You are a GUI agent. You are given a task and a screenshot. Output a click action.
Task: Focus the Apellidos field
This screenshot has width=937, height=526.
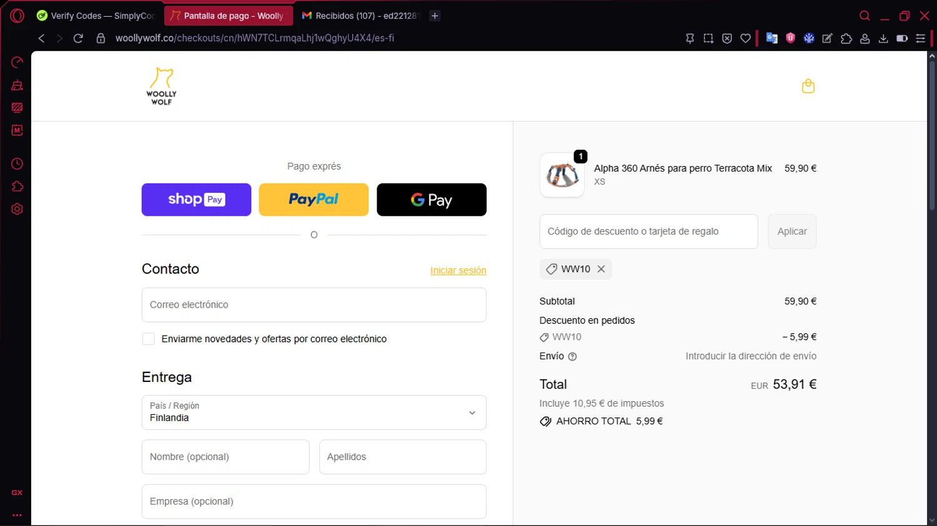[x=403, y=457]
